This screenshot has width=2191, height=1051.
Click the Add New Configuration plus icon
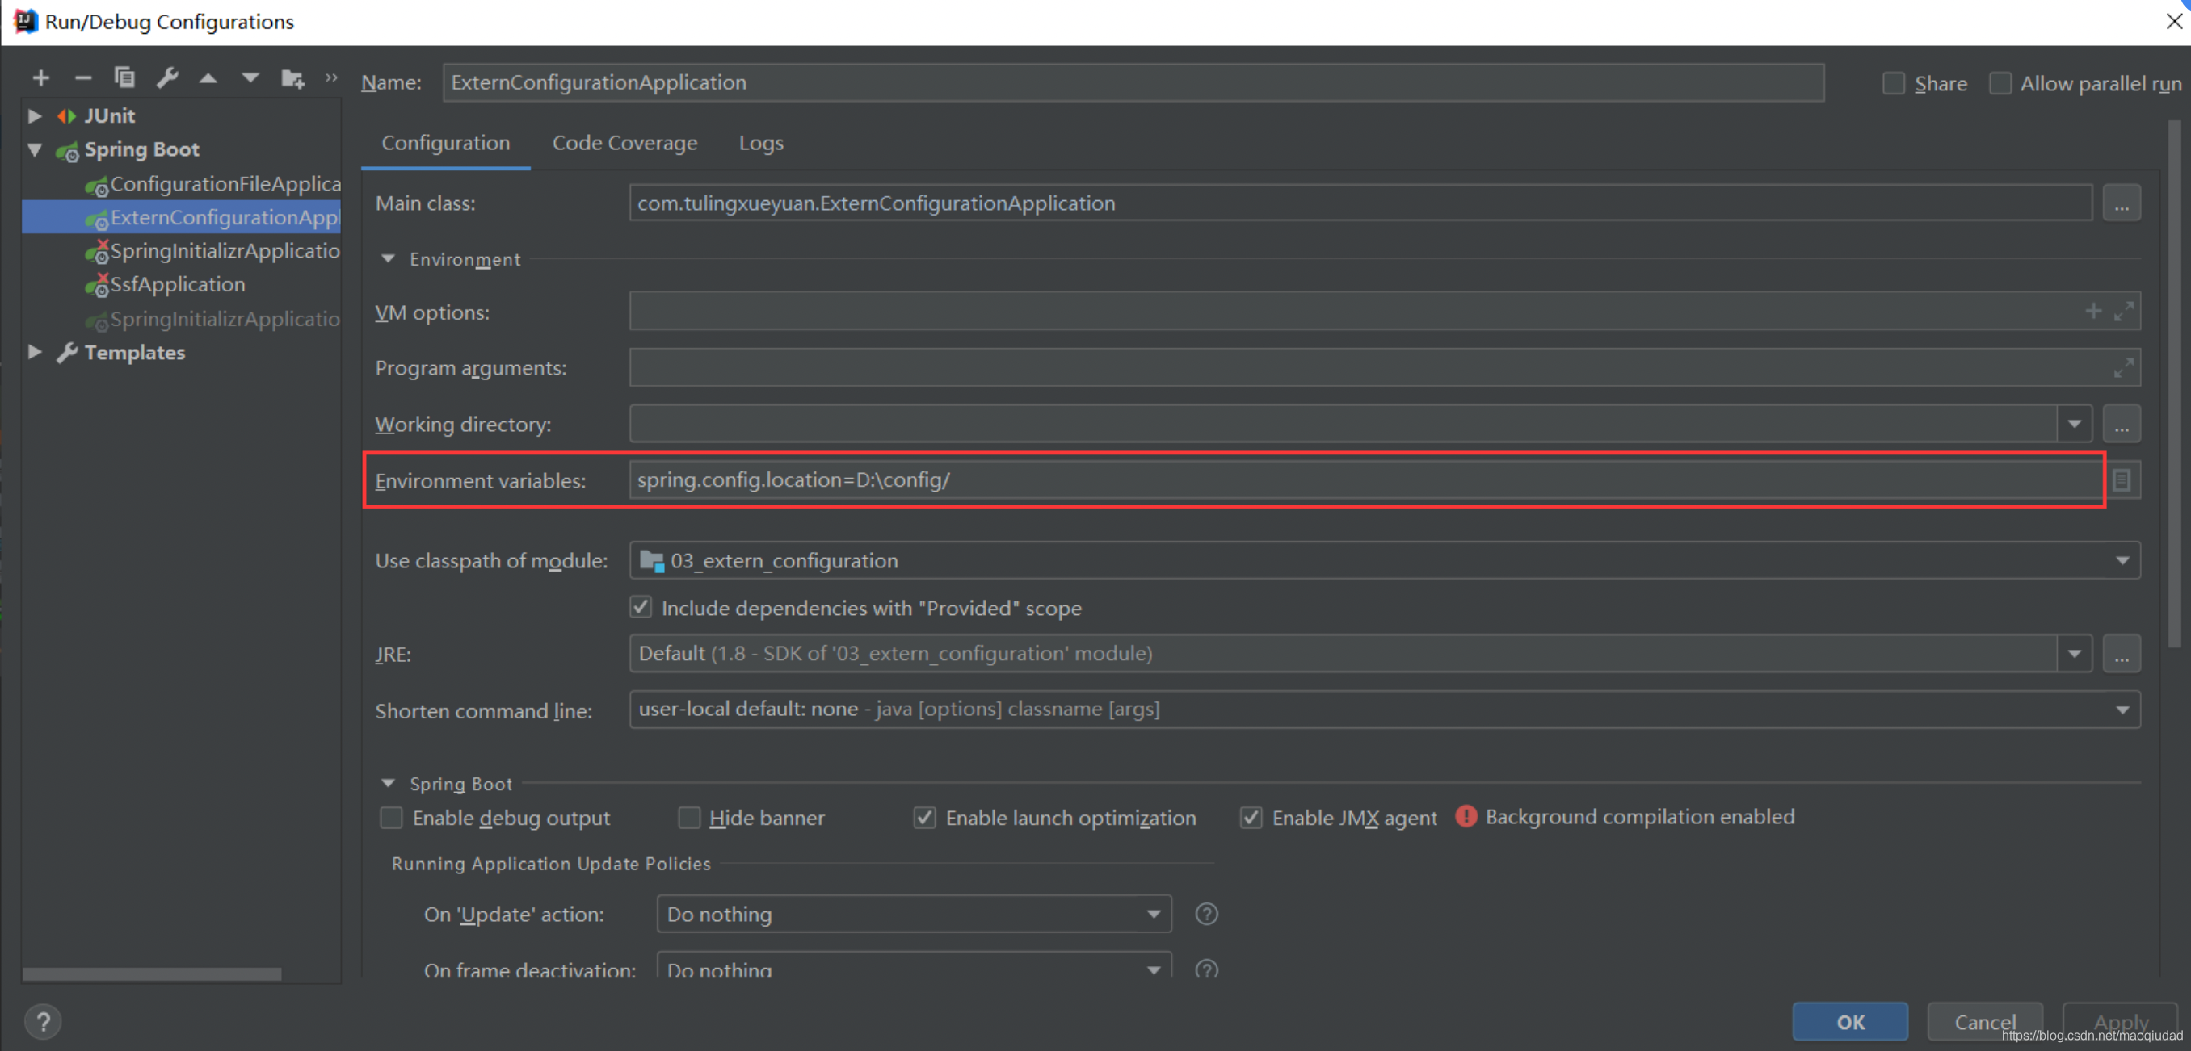point(41,78)
